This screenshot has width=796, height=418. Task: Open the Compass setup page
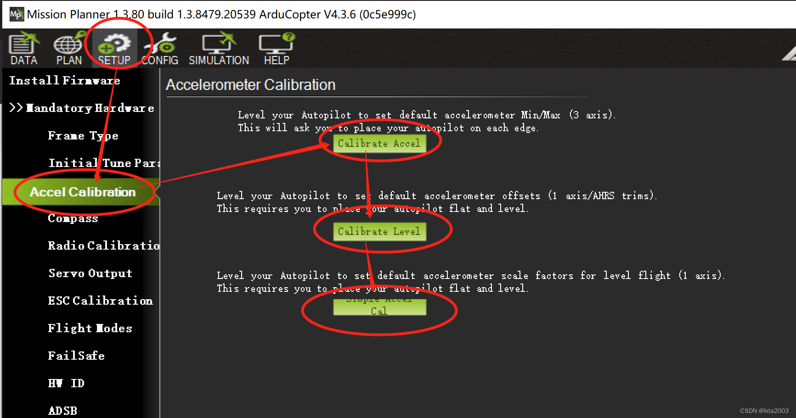coord(73,218)
